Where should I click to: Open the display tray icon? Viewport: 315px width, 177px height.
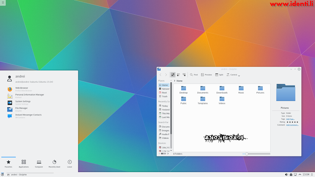point(295,175)
